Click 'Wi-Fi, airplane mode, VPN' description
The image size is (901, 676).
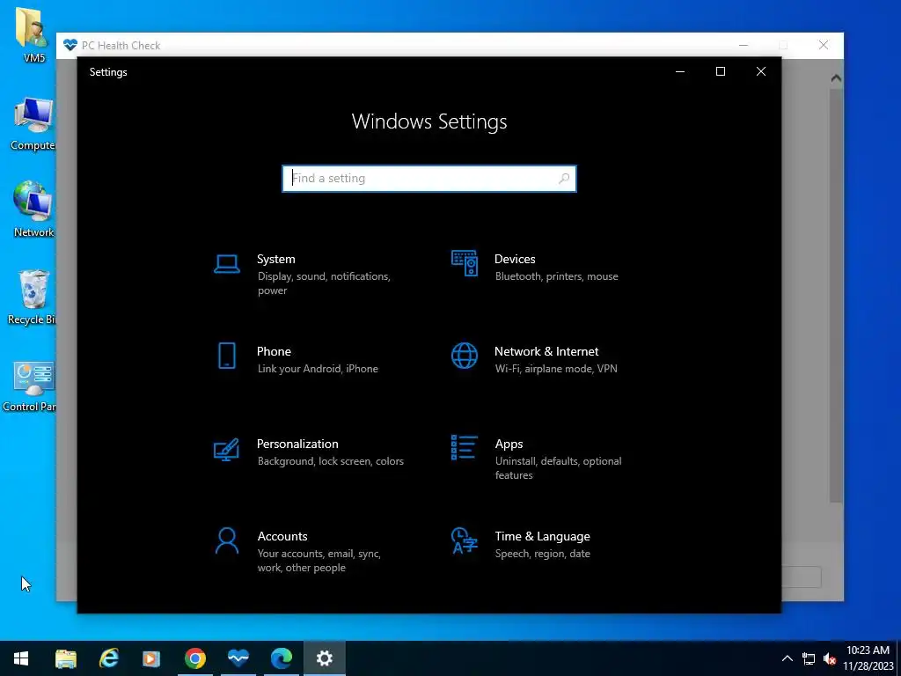click(556, 369)
